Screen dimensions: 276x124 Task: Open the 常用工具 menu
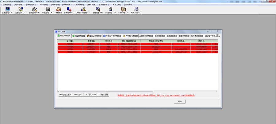(x=117, y=5)
